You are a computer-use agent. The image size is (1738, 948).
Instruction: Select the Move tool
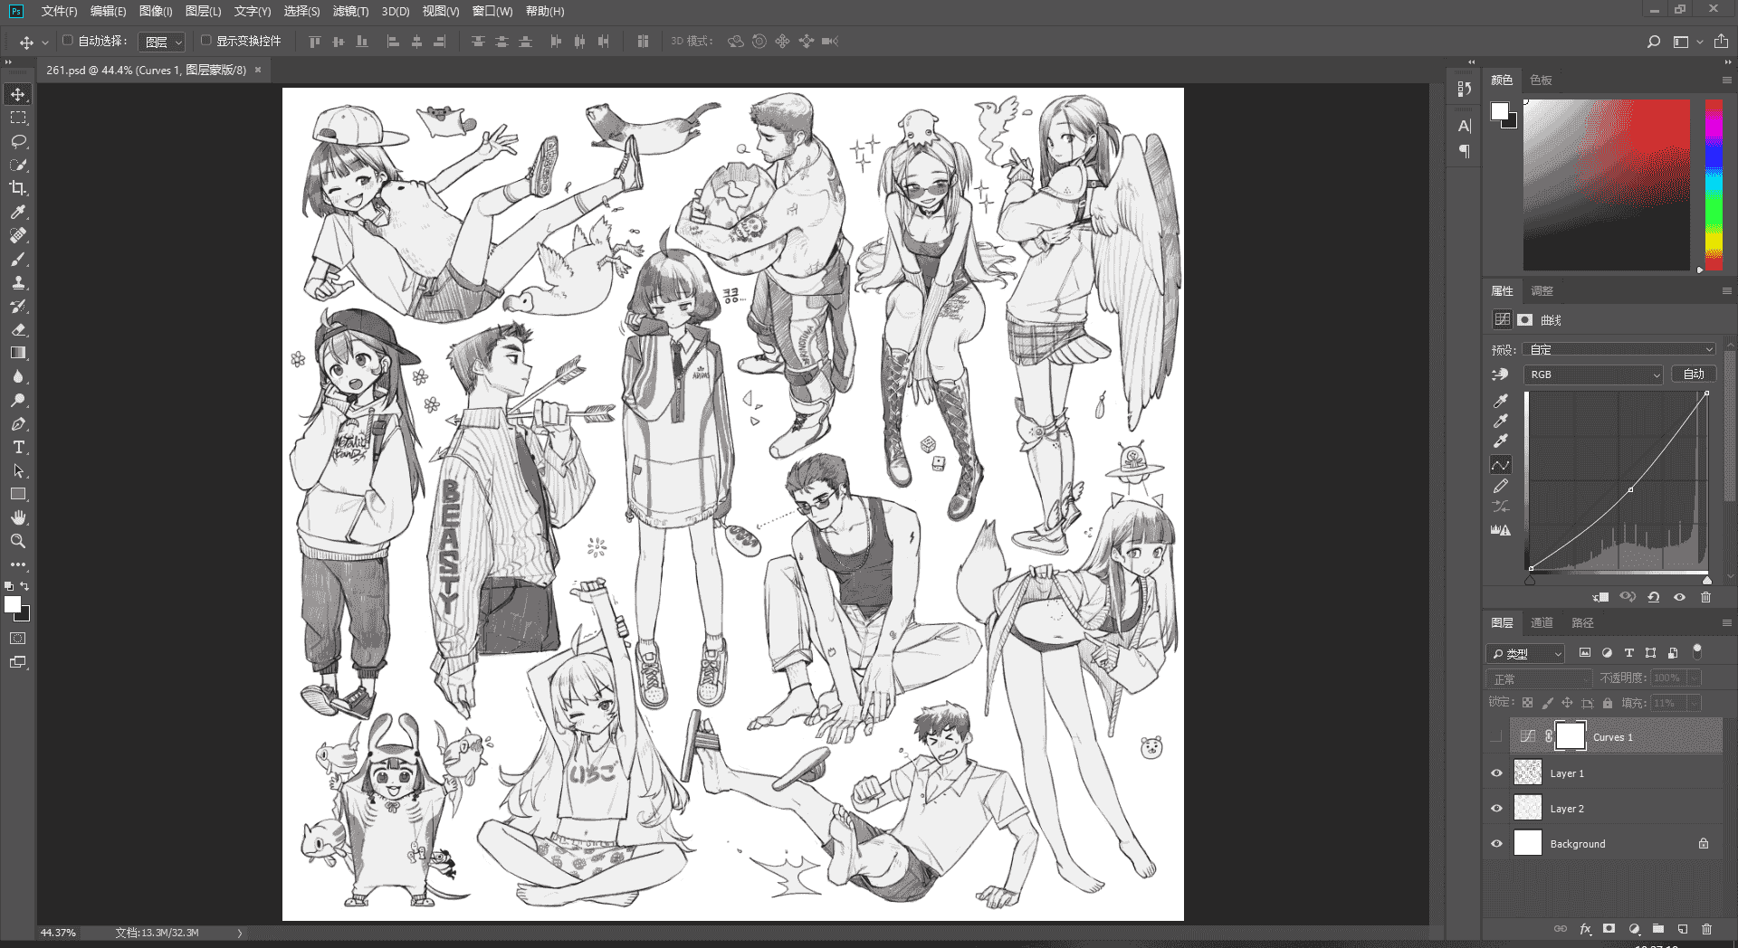click(x=18, y=94)
